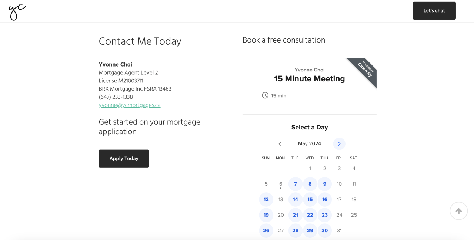
Task: Choose May 8 as meeting day
Action: pos(310,184)
